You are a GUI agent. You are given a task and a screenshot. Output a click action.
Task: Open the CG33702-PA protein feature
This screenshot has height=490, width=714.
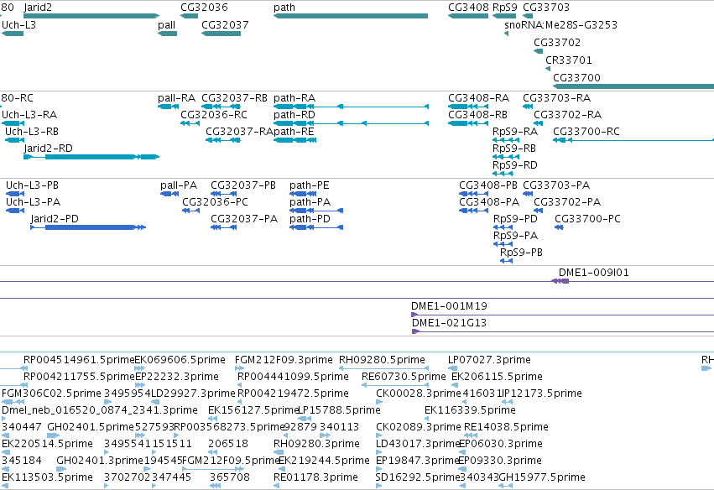pos(539,211)
